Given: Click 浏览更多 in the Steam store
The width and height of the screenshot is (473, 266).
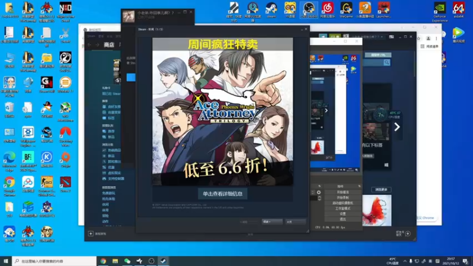Looking at the screenshot, I should [381, 189].
